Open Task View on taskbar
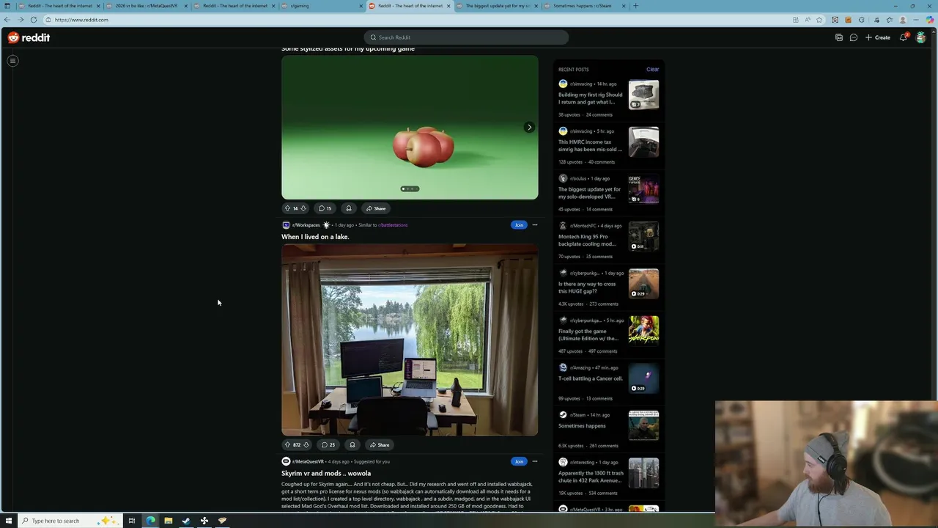 tap(132, 521)
